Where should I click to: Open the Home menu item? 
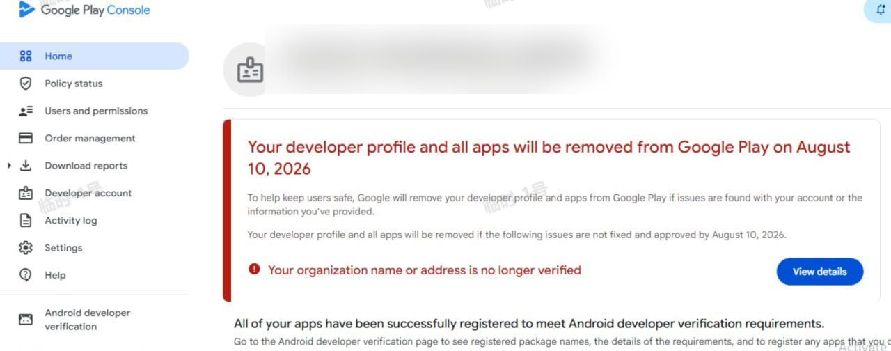pos(94,56)
